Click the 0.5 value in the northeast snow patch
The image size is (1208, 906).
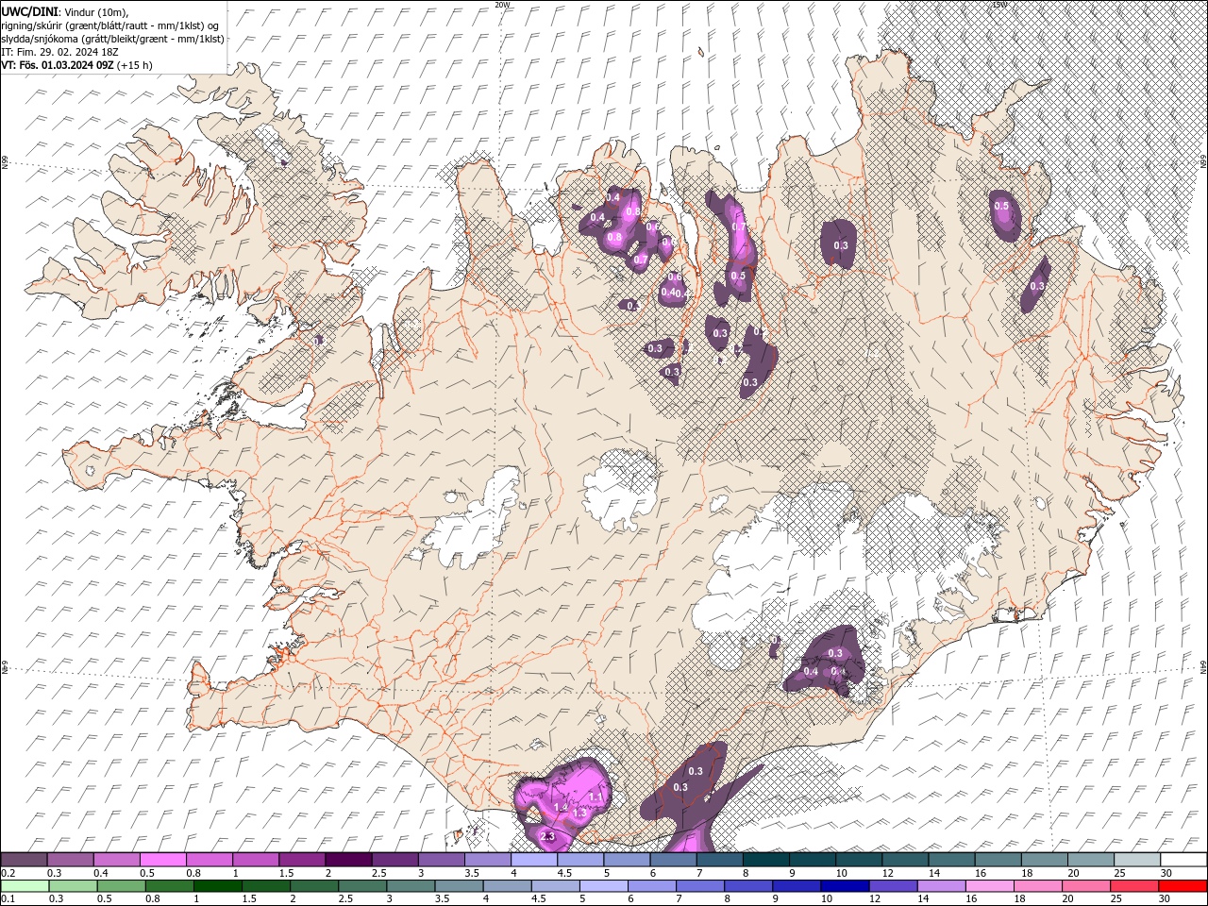1001,206
